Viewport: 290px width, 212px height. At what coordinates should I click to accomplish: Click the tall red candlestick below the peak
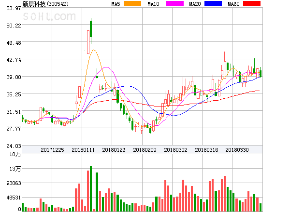pos(88,42)
